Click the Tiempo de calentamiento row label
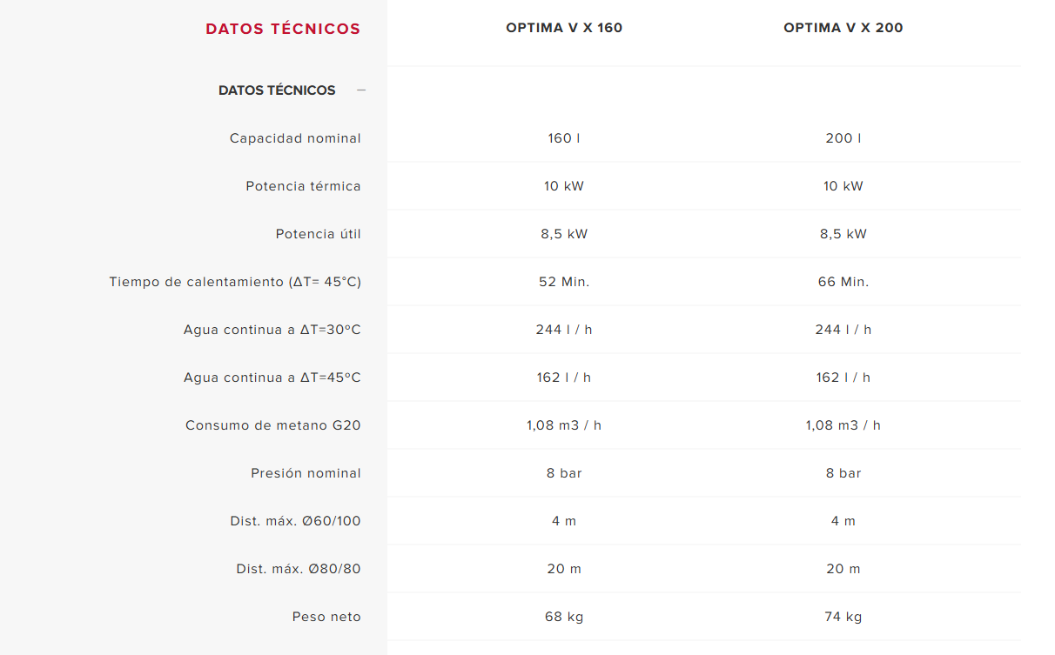This screenshot has height=655, width=1055. 235,282
